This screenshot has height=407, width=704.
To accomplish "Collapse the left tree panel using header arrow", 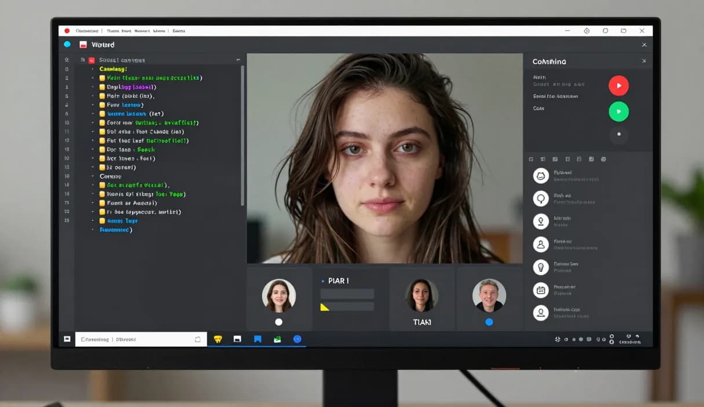I will [x=238, y=60].
